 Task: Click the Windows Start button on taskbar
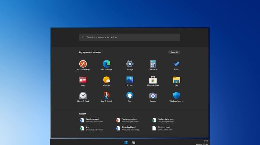click(126, 142)
